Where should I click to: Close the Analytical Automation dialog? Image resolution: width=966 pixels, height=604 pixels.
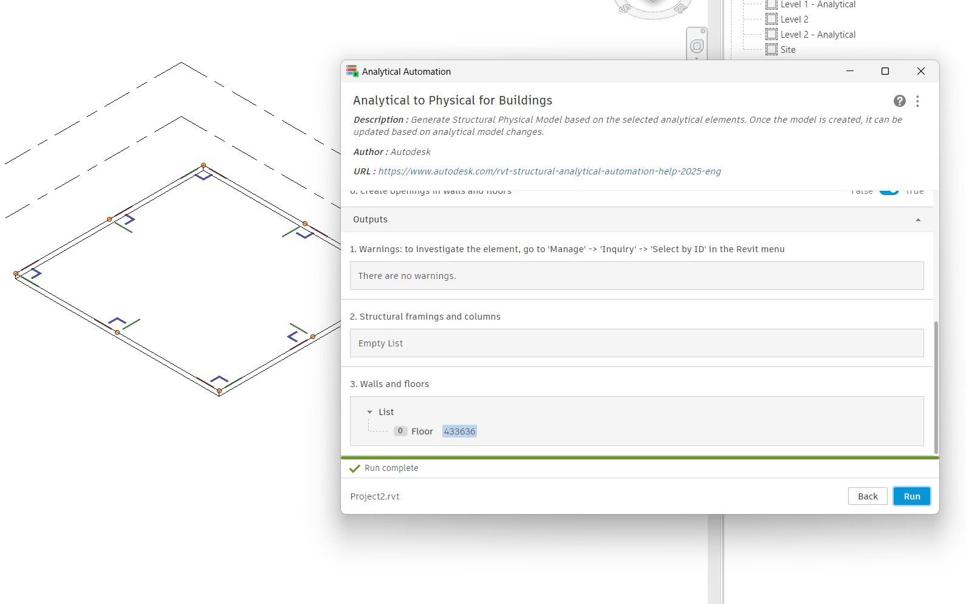(x=921, y=71)
